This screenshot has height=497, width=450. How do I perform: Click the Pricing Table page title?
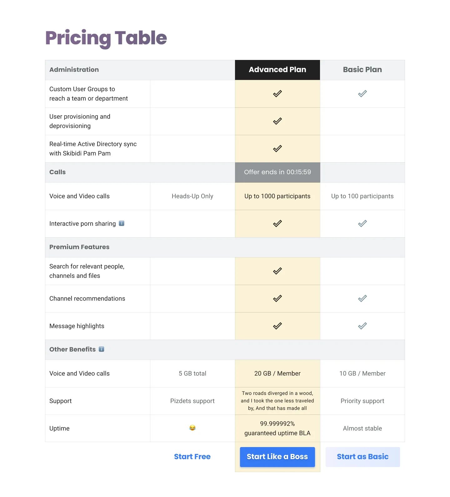click(106, 38)
